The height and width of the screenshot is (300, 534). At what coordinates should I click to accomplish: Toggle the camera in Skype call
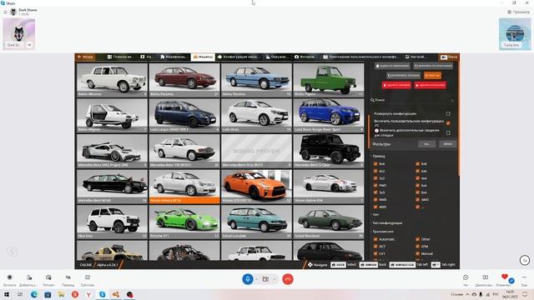tap(265, 279)
